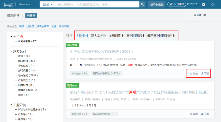This screenshot has height=122, width=221.
Task: Collapse the 效力级别 filter section
Action: click(x=11, y=51)
